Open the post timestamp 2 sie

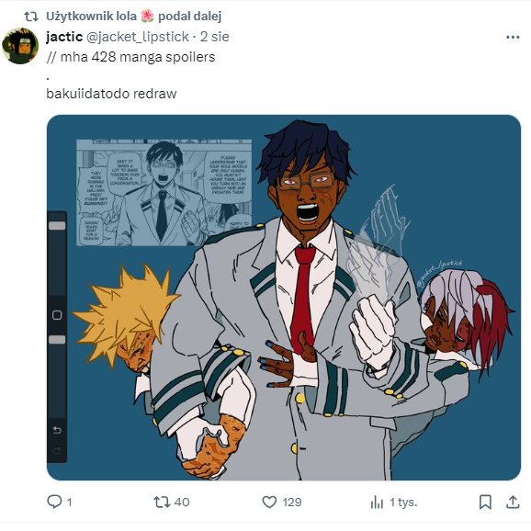(215, 37)
